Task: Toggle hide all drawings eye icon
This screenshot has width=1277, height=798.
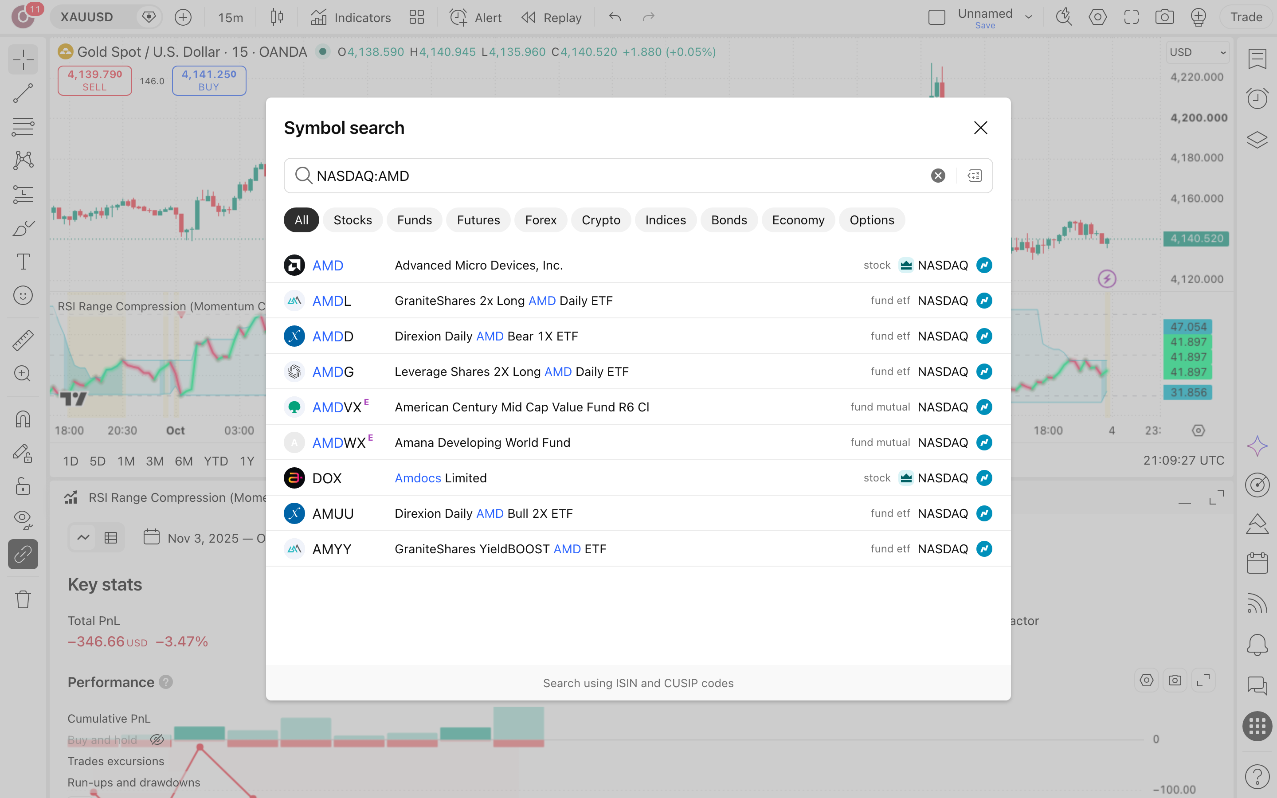Action: coord(23,520)
